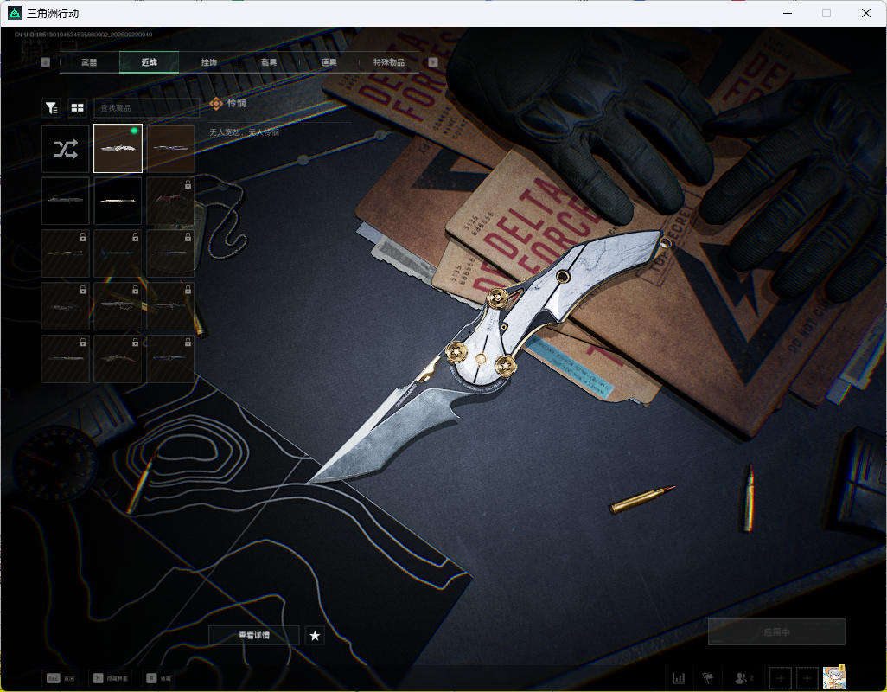Open the flag icon in bottom bar

coord(708,678)
